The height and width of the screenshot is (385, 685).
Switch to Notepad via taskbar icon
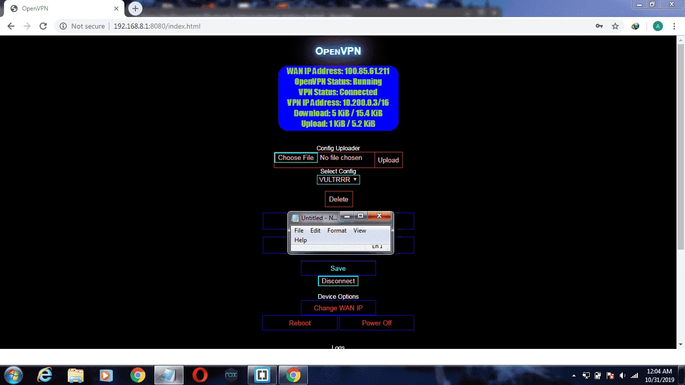169,375
